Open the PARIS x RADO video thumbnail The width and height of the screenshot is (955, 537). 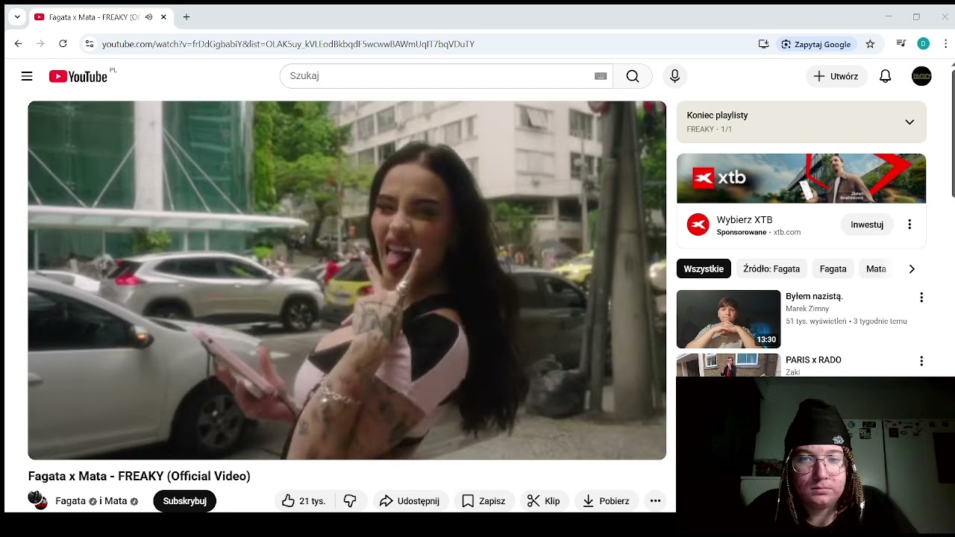tap(728, 365)
